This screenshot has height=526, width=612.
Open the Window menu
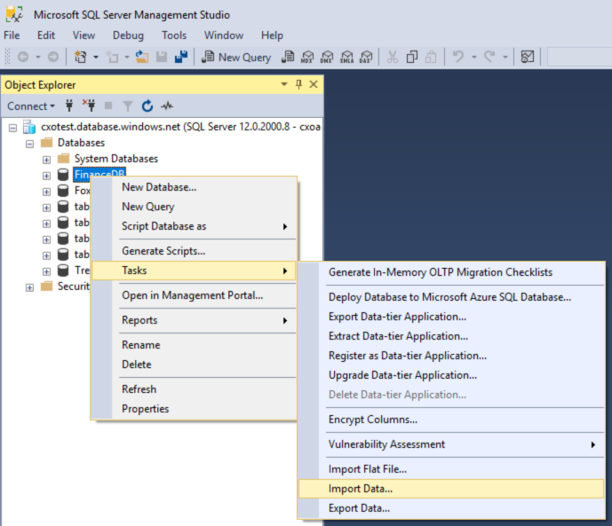pyautogui.click(x=224, y=35)
